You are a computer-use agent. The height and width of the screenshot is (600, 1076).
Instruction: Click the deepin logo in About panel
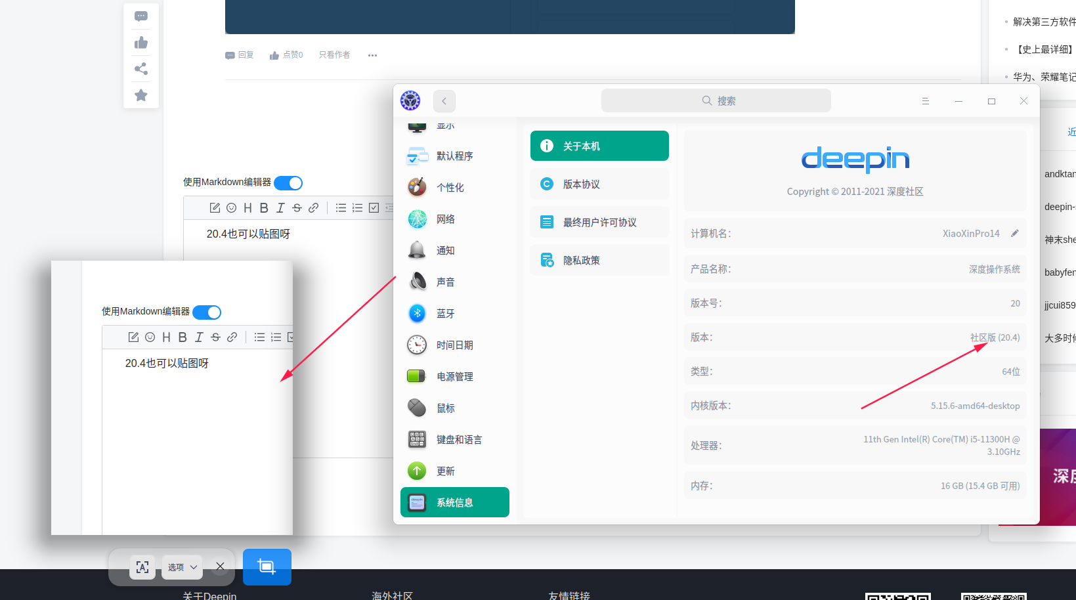coord(855,159)
